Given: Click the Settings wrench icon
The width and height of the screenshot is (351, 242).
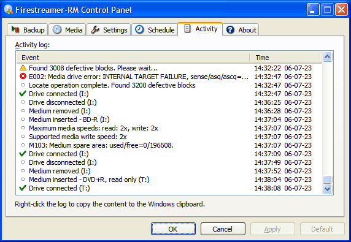Looking at the screenshot, I should [x=95, y=29].
